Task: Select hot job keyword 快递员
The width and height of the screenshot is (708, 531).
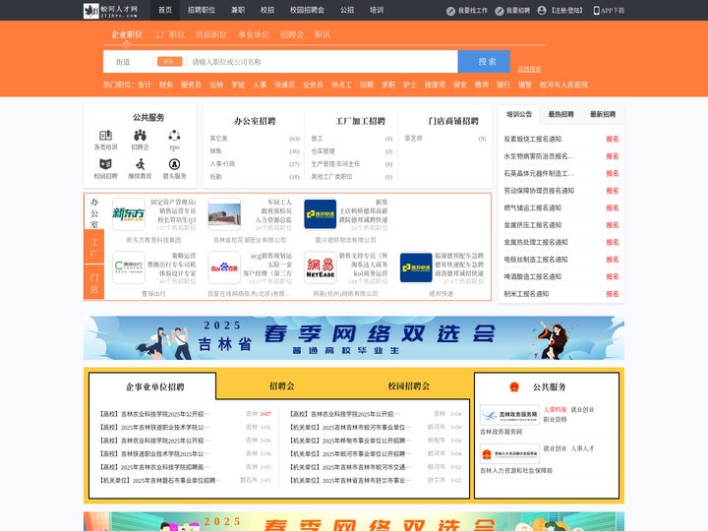Action: click(284, 85)
